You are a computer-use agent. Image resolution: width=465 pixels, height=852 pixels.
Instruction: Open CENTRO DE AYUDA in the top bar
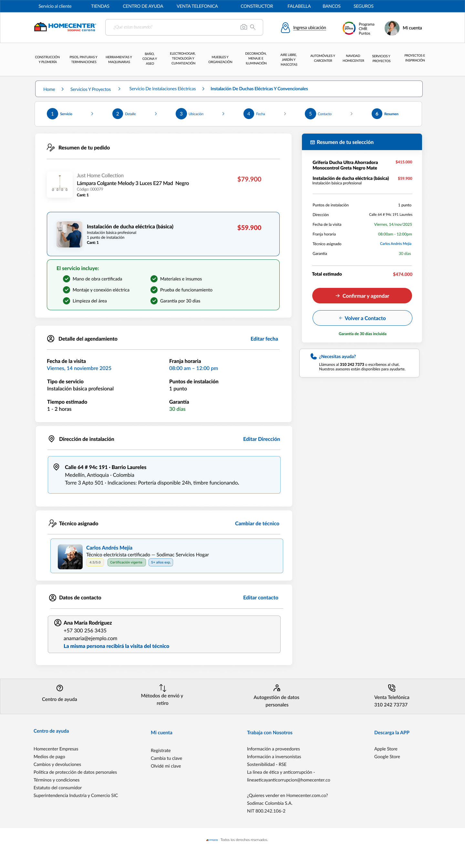(x=143, y=6)
